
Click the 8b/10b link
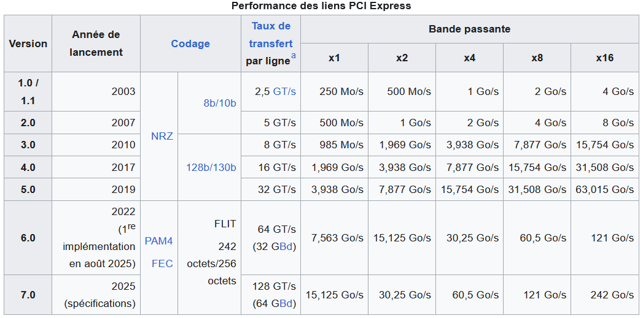click(220, 103)
